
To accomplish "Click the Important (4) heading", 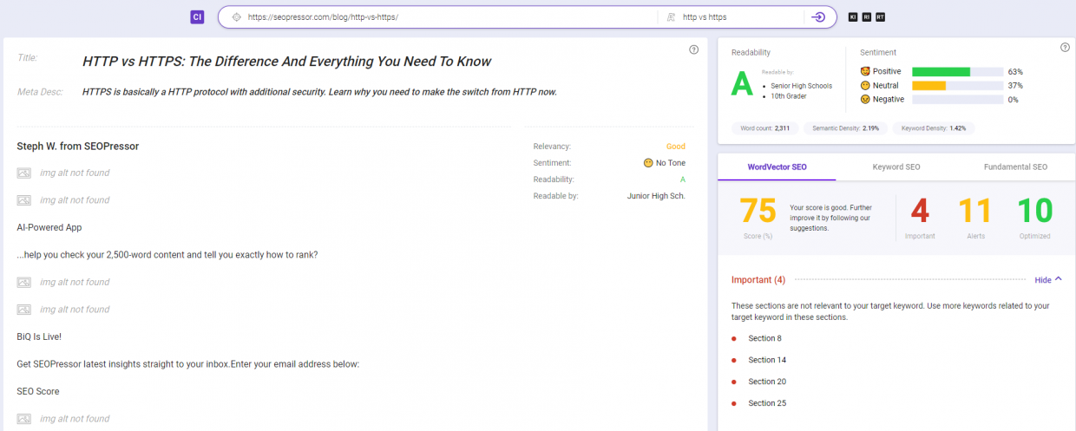I will coord(758,280).
